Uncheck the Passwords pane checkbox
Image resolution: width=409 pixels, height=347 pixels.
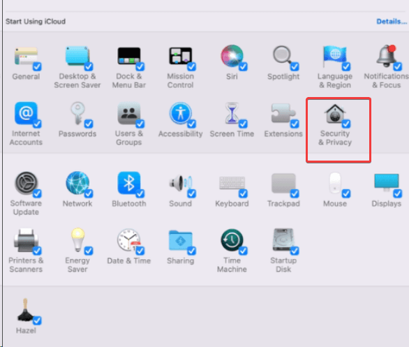[x=89, y=124]
